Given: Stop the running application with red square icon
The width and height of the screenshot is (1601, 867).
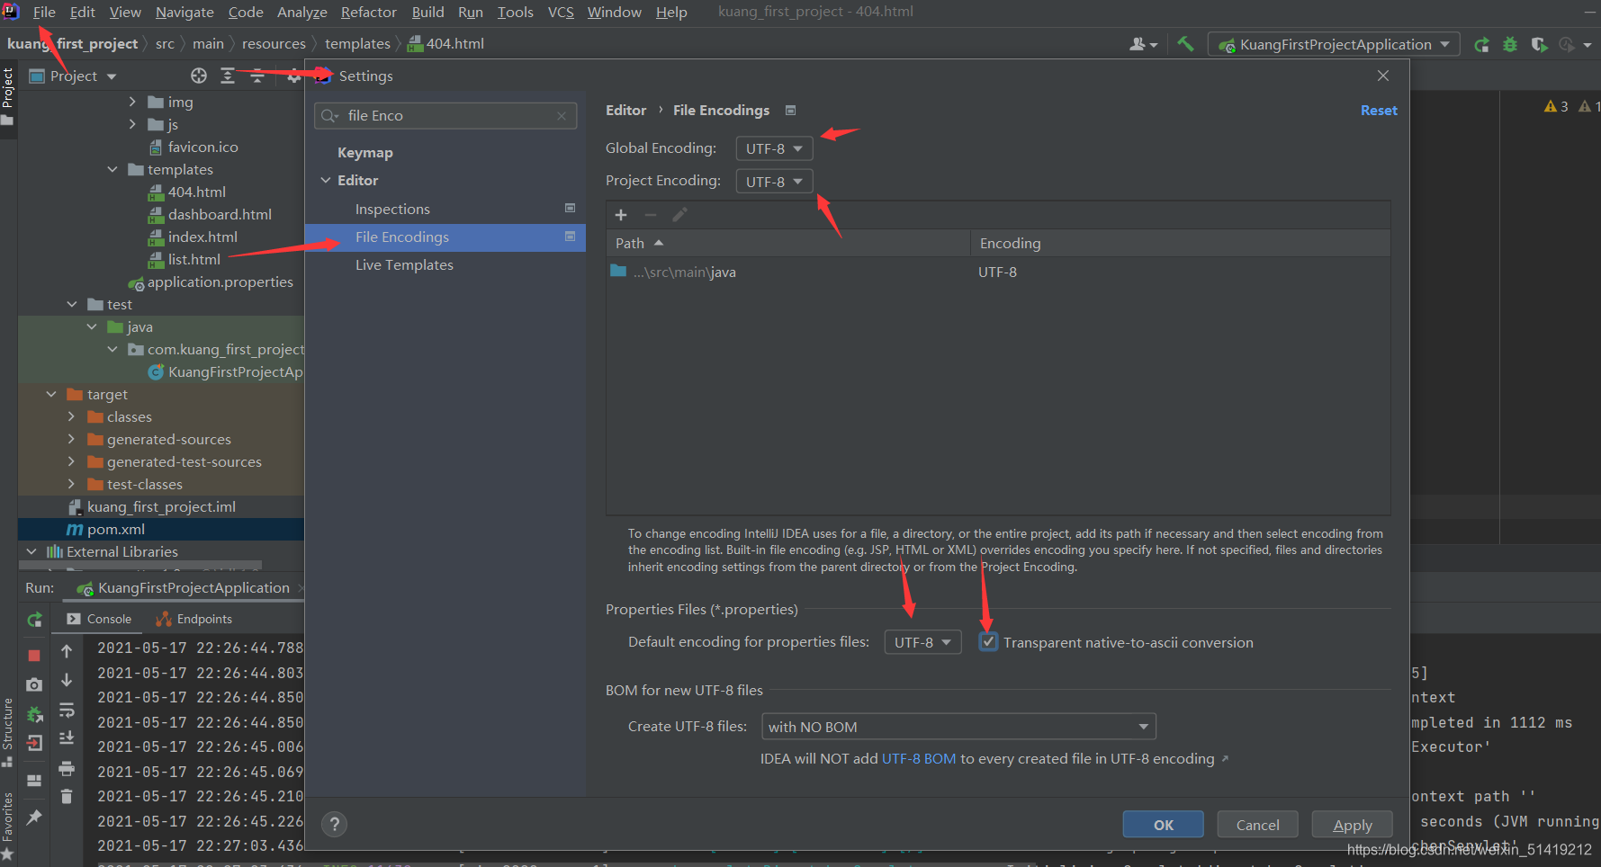Looking at the screenshot, I should point(33,655).
